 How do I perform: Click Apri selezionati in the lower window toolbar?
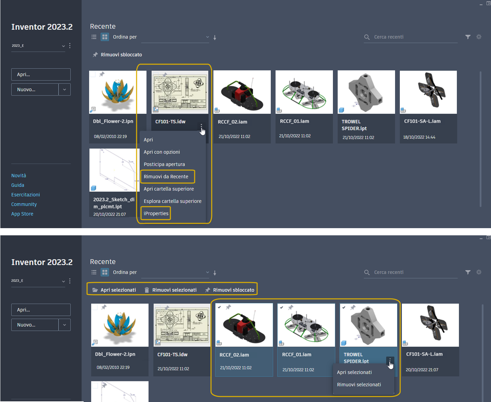(114, 290)
